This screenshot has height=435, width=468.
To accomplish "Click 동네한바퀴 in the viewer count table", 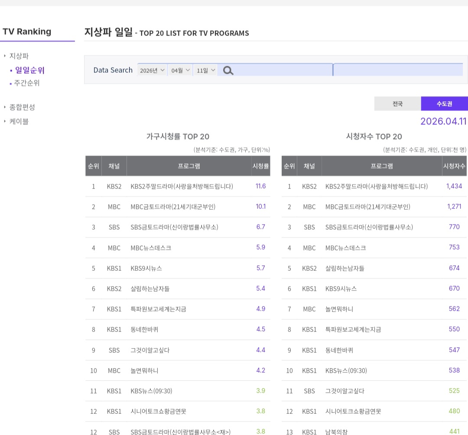I will tap(339, 350).
